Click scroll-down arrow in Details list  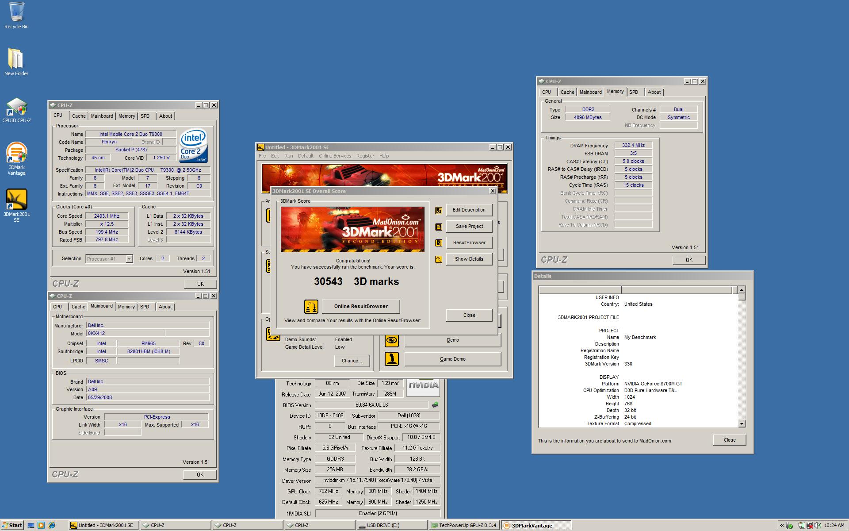coord(742,423)
